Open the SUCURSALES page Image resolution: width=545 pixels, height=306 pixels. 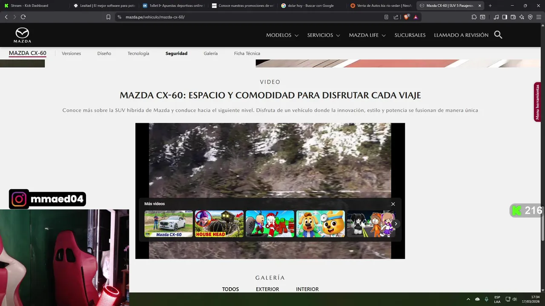(410, 35)
